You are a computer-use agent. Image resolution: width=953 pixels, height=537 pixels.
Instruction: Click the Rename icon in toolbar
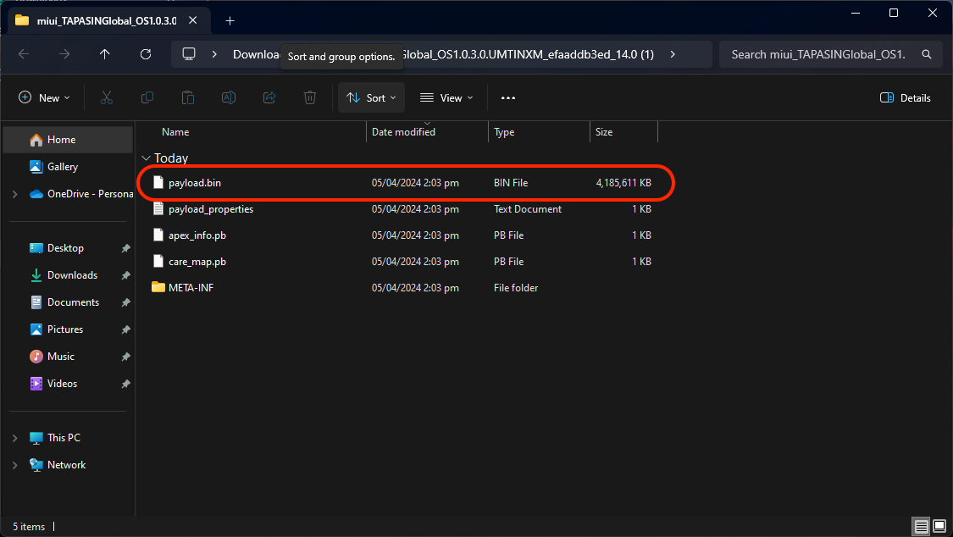tap(229, 97)
